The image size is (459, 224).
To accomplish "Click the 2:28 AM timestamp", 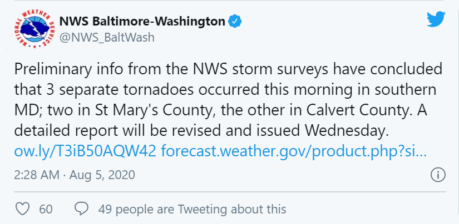I will [36, 175].
